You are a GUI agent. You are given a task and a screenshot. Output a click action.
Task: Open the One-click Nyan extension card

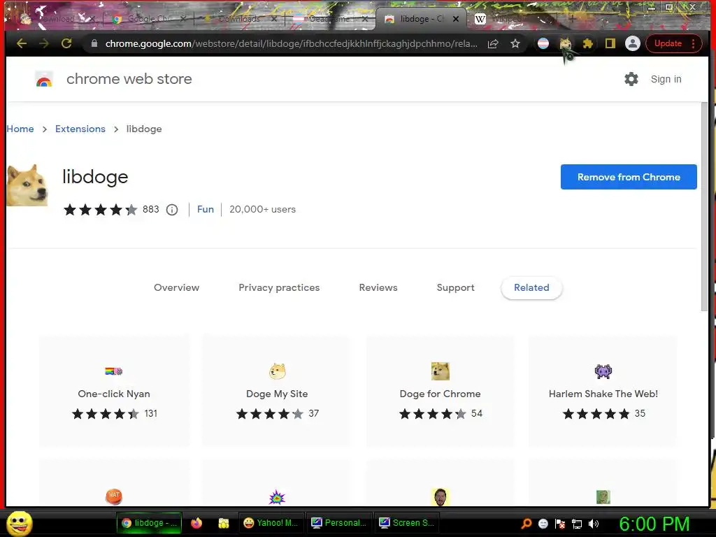click(x=114, y=390)
